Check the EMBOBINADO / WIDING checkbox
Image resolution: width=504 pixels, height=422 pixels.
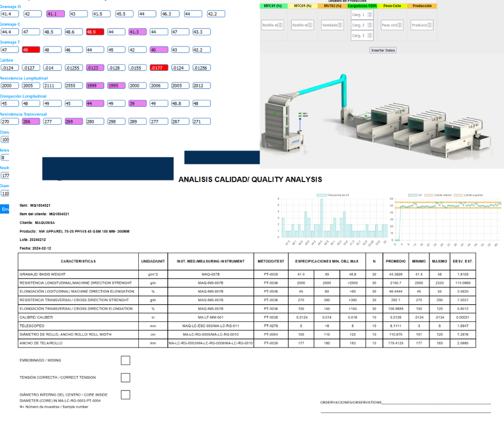pyautogui.click(x=125, y=360)
